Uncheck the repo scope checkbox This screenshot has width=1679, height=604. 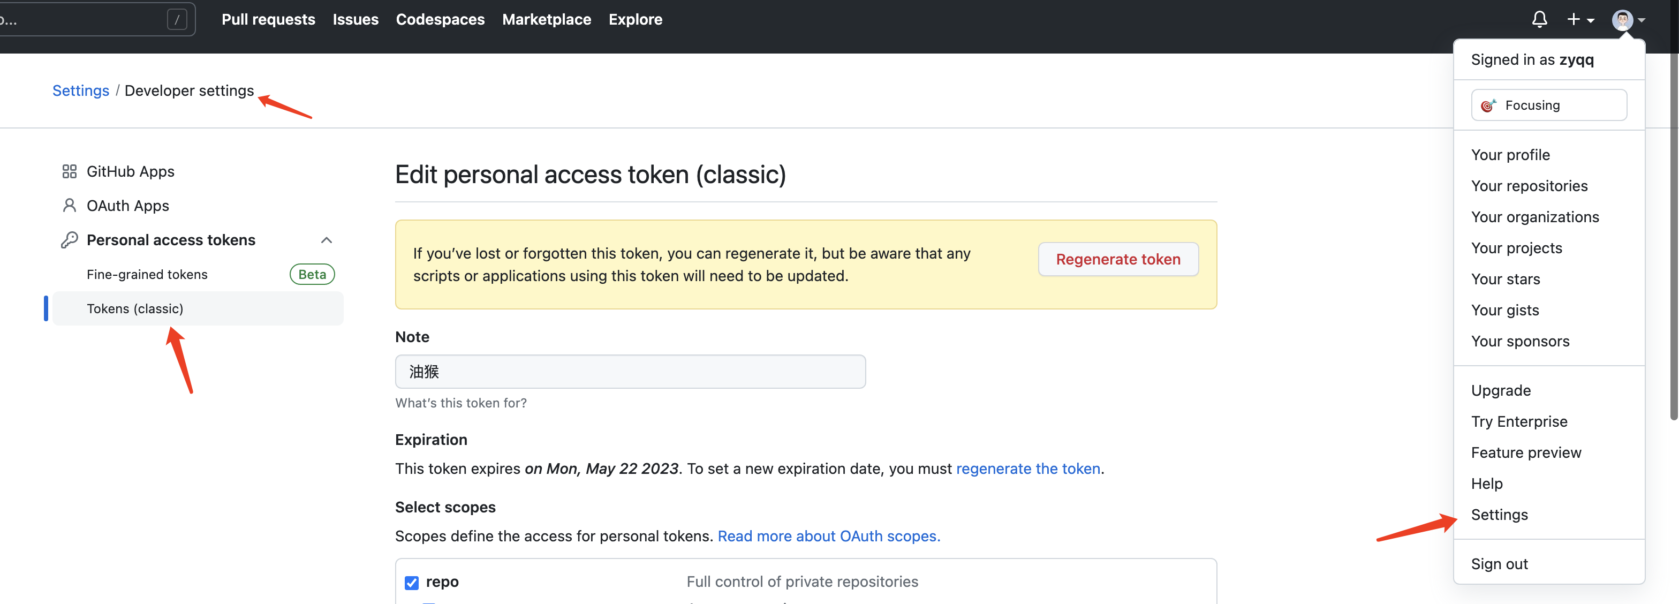pyautogui.click(x=411, y=583)
